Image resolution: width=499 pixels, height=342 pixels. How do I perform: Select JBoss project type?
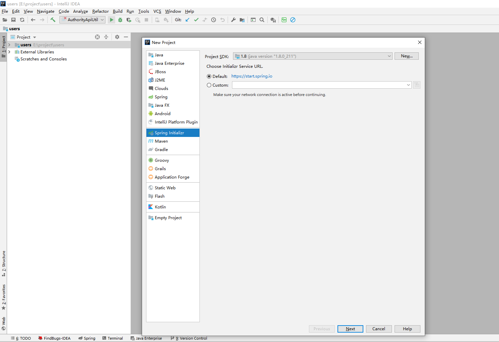173,72
